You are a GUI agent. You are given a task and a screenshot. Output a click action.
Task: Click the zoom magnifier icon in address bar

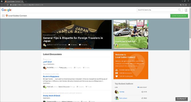[183, 5]
